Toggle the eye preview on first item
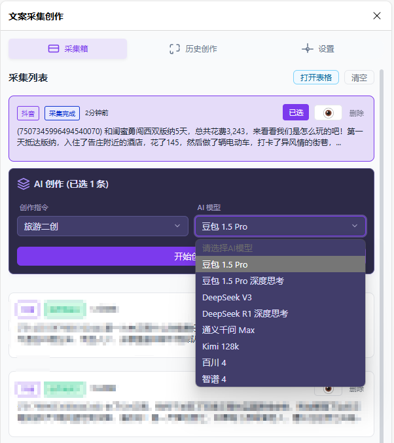Image resolution: width=394 pixels, height=443 pixels. pyautogui.click(x=328, y=113)
